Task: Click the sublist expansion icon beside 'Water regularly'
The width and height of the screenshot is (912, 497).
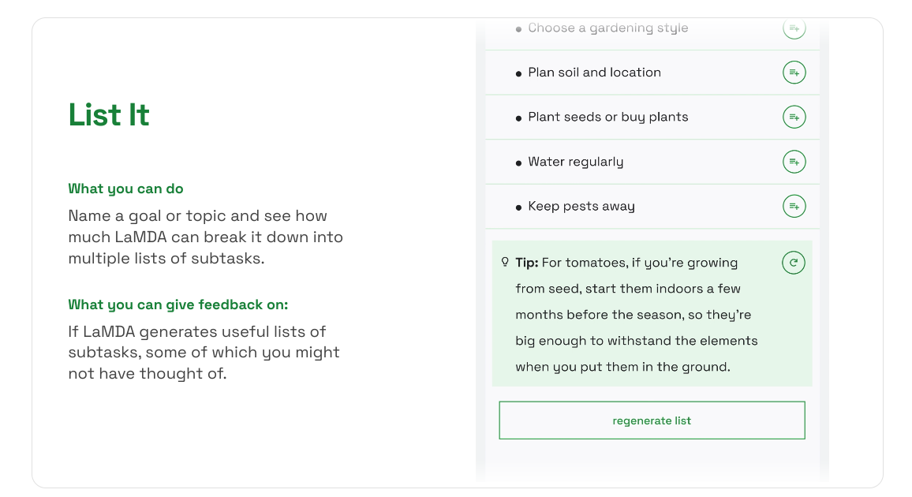Action: coord(794,161)
